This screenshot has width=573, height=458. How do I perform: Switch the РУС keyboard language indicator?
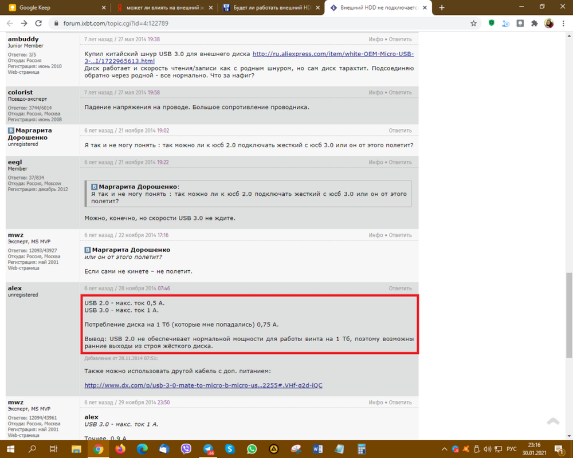point(511,449)
